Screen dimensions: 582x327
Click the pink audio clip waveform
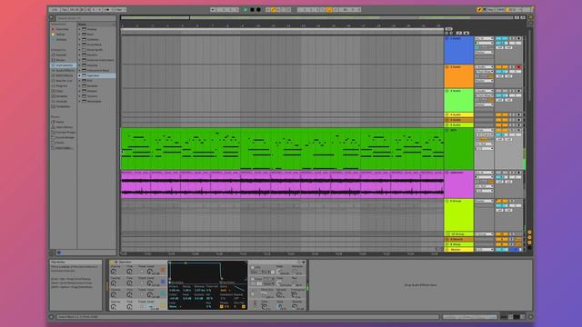click(x=282, y=186)
